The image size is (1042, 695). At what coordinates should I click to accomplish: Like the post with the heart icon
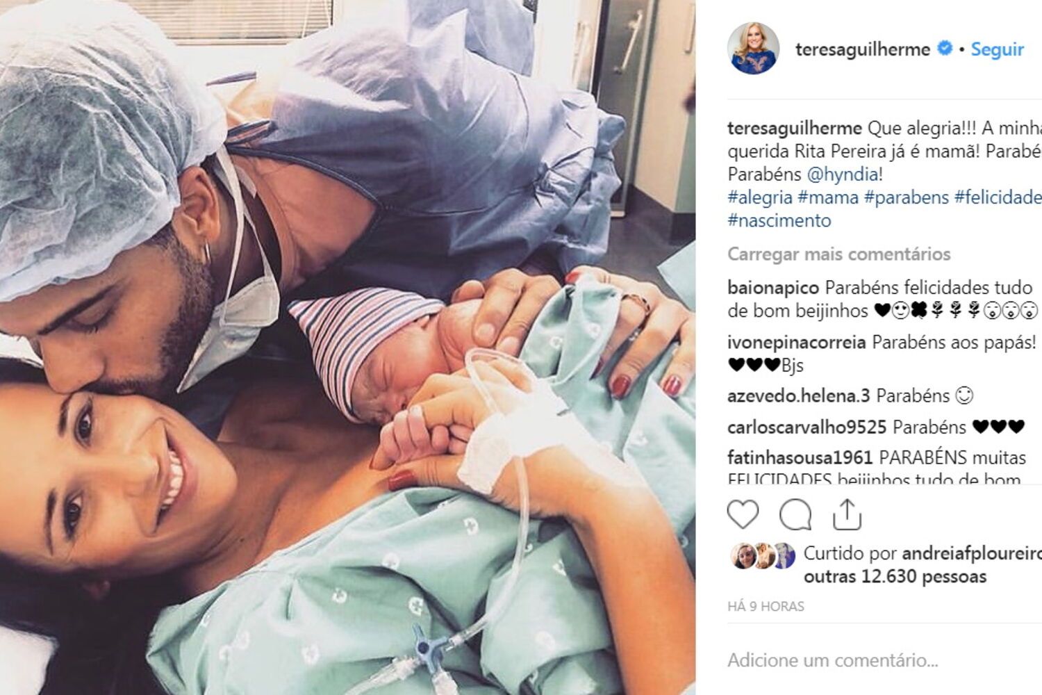743,515
